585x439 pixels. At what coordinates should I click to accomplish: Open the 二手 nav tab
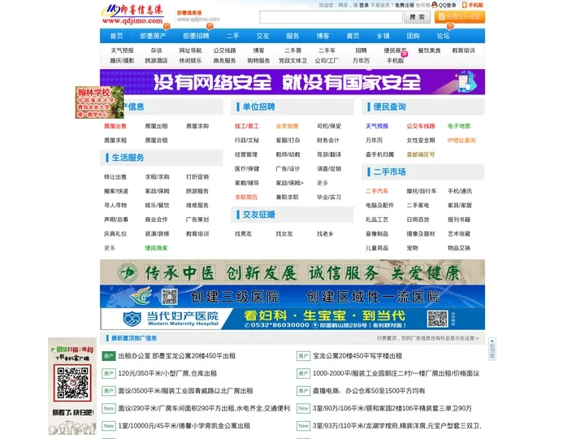pyautogui.click(x=233, y=36)
